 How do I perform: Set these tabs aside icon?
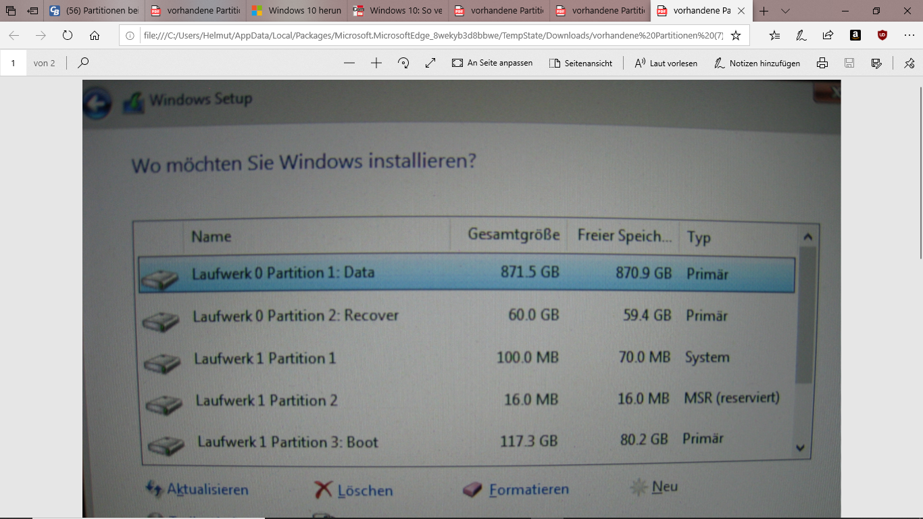click(32, 11)
